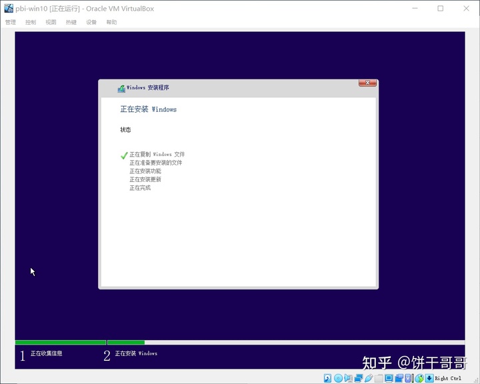Screen dimensions: 480x384
Task: Click the text 正在完成
Action: click(140, 188)
